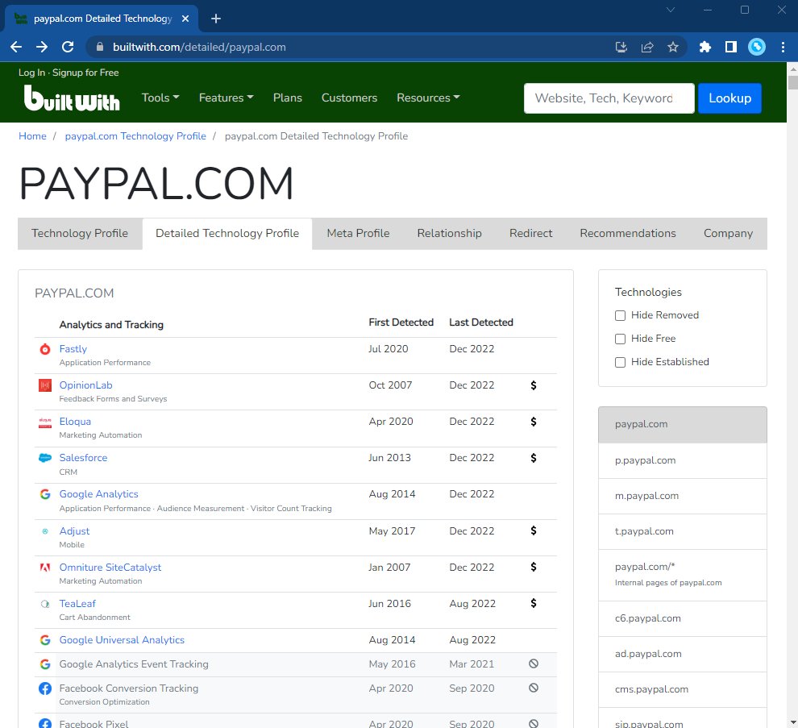Viewport: 798px width, 728px height.
Task: Bookmark this page with the star icon
Action: click(x=673, y=48)
